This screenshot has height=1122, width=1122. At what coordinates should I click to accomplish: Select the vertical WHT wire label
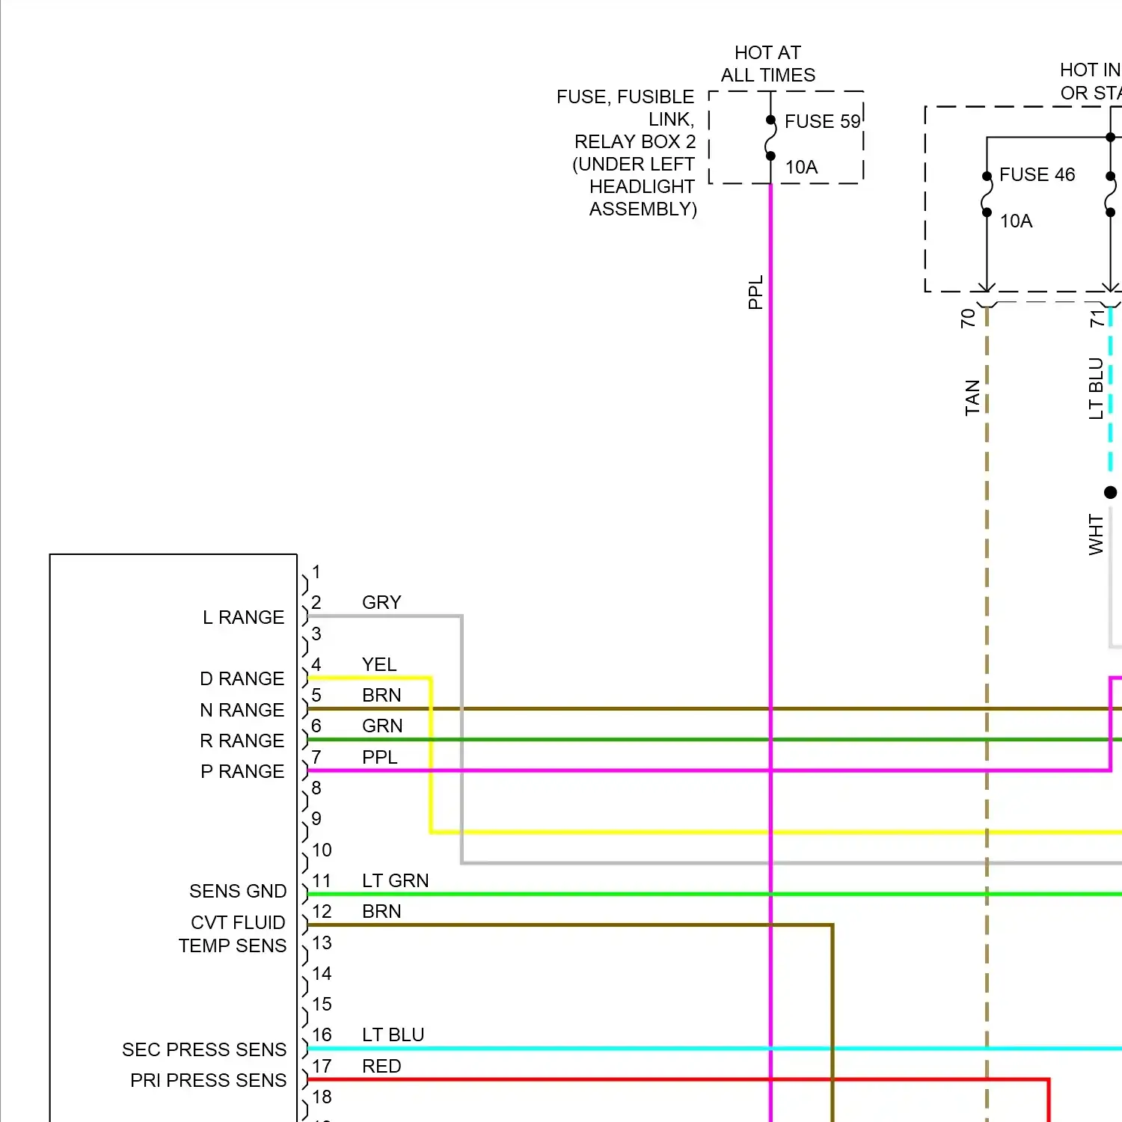click(x=1096, y=534)
